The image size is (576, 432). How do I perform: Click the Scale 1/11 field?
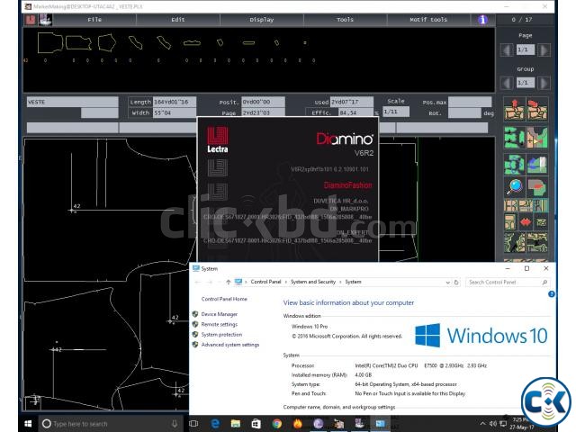point(396,112)
